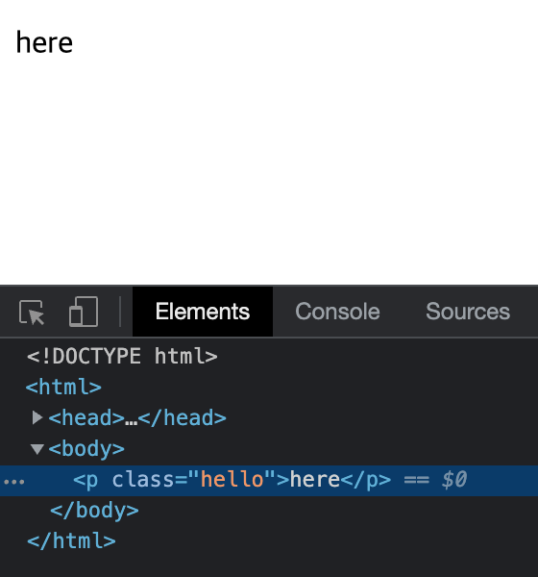Collapse the body element node
This screenshot has height=577, width=538.
[x=37, y=449]
